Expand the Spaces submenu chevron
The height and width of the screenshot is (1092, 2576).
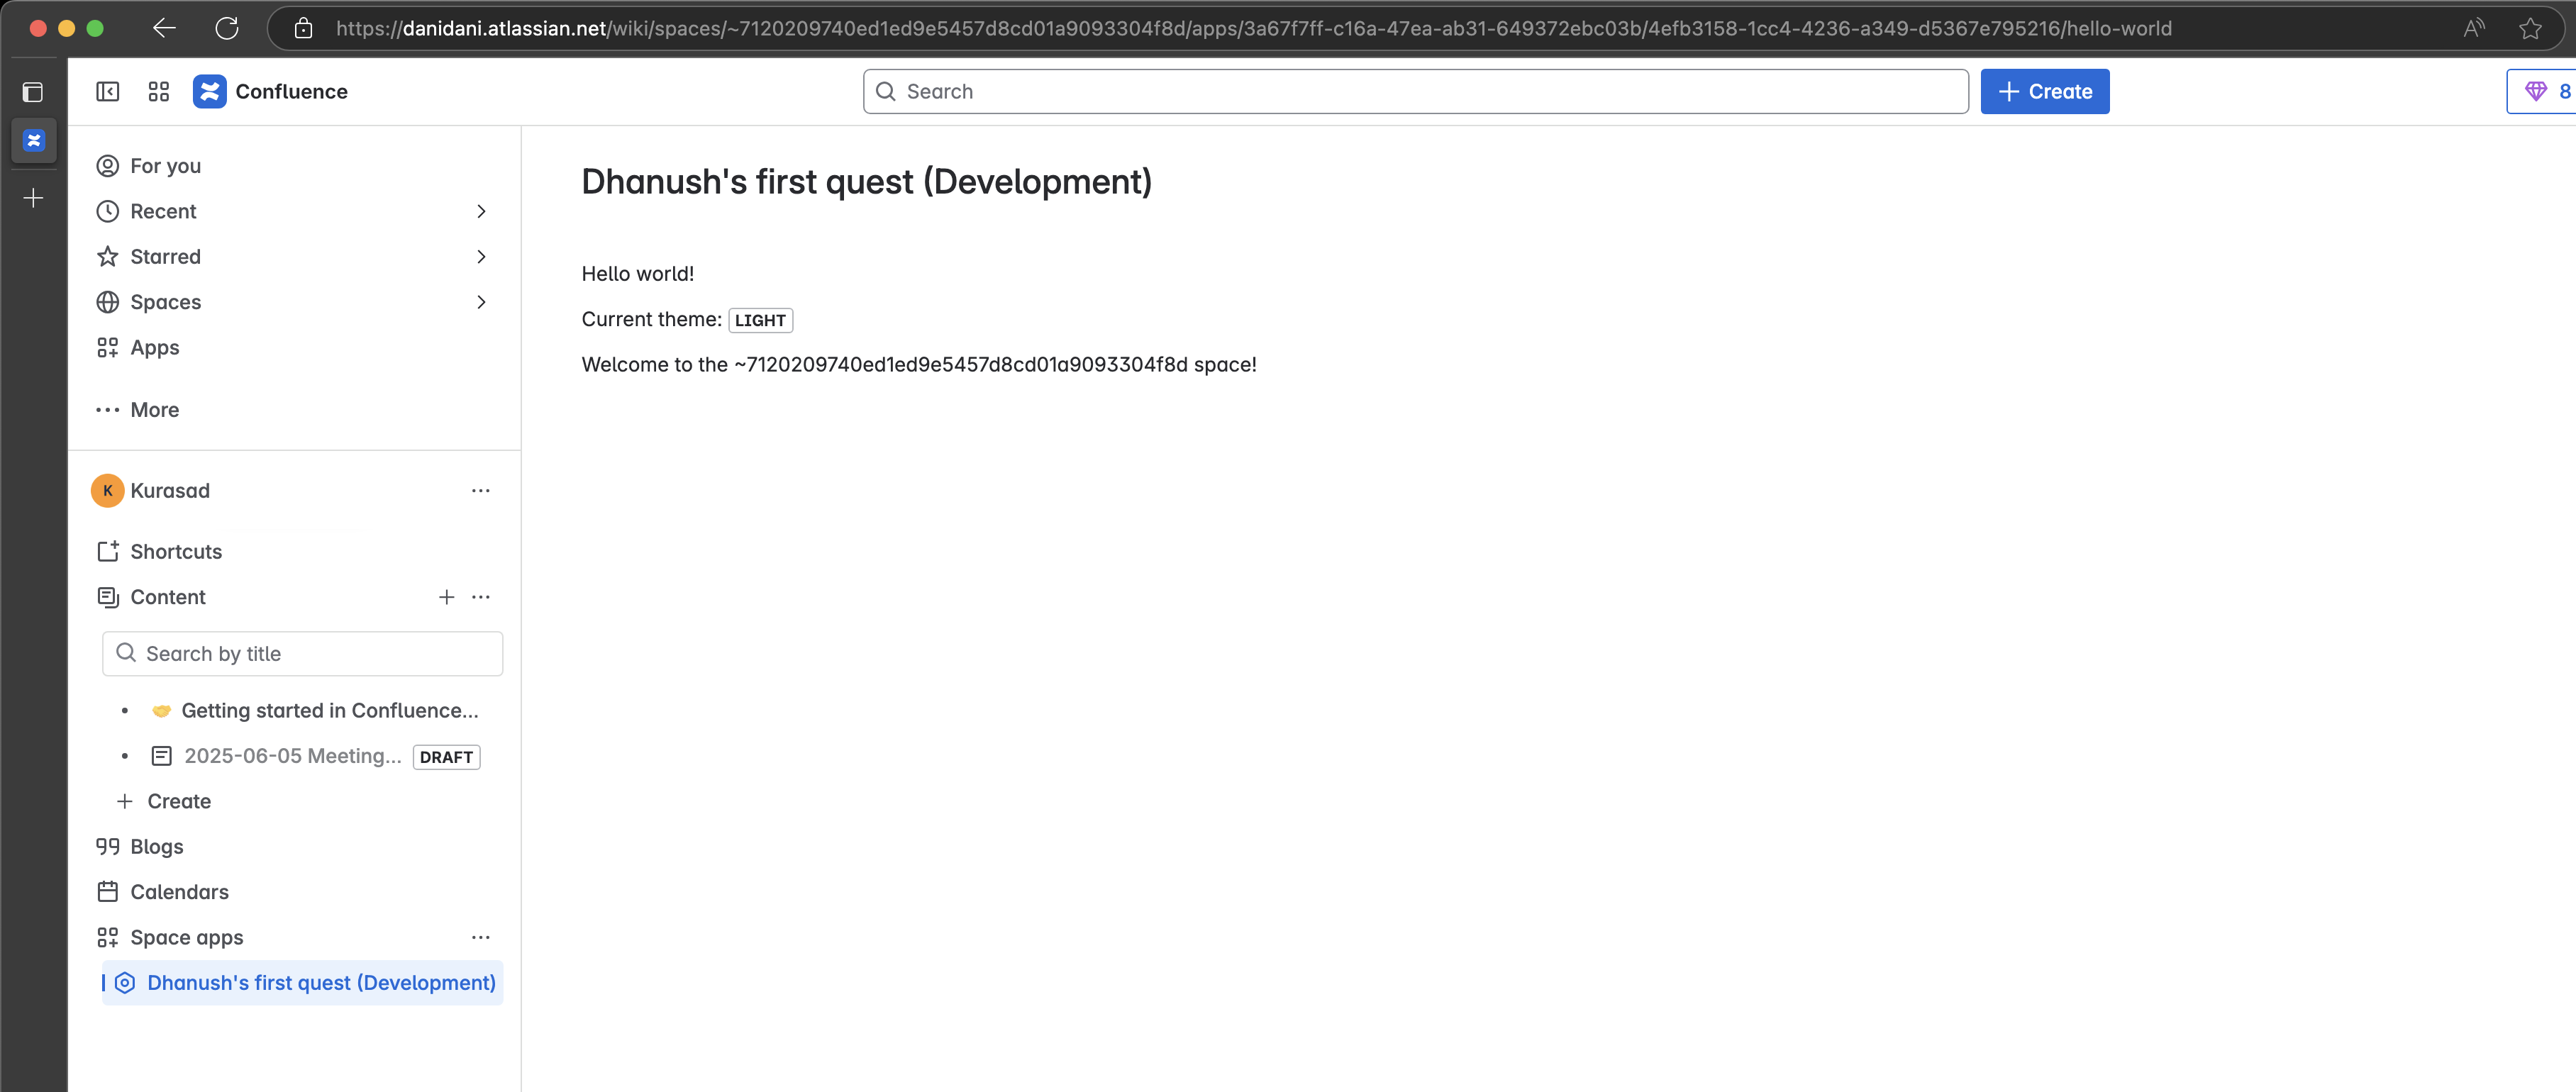[x=481, y=302]
